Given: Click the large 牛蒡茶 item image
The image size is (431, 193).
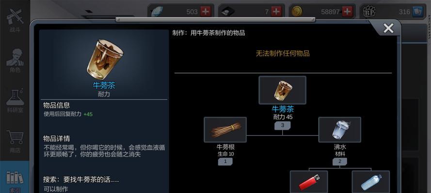Looking at the screenshot, I should point(104,59).
